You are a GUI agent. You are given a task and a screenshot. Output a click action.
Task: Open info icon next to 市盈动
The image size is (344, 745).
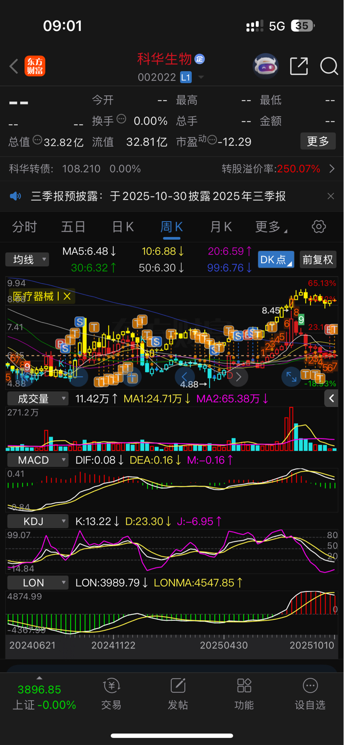pos(212,140)
